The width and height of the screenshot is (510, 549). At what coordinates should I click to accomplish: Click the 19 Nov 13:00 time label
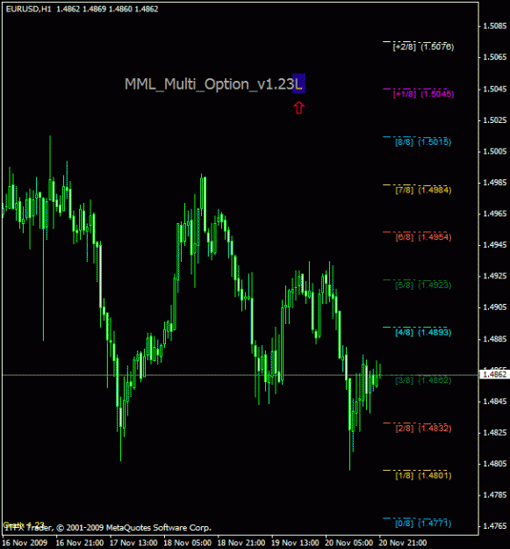295,543
